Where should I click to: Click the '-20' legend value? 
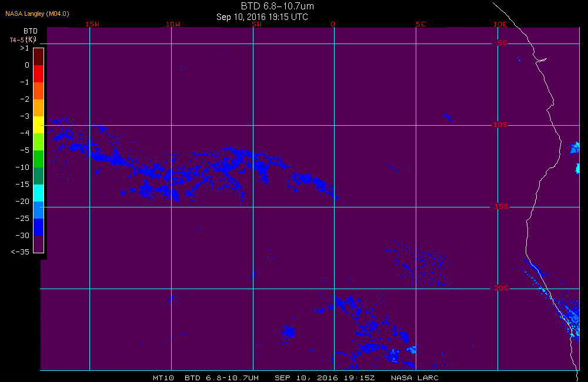(x=22, y=202)
